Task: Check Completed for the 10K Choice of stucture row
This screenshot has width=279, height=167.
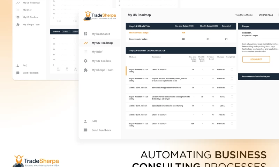Action: (232, 124)
